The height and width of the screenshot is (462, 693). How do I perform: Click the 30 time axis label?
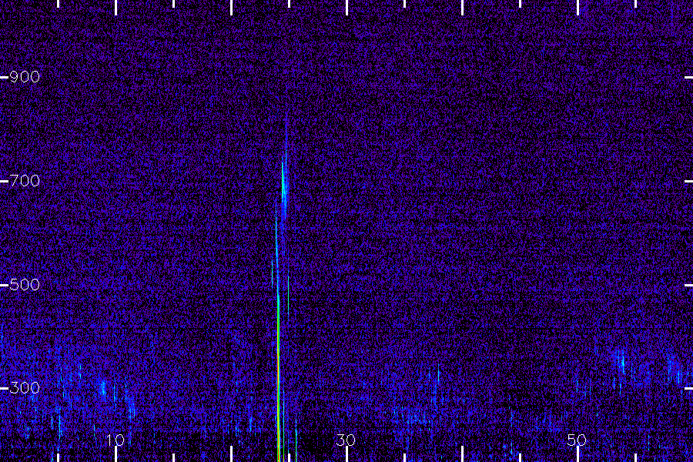346,440
